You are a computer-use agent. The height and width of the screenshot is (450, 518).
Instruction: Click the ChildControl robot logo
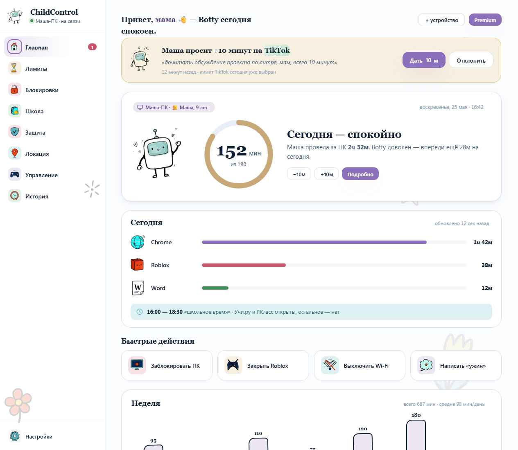point(15,16)
